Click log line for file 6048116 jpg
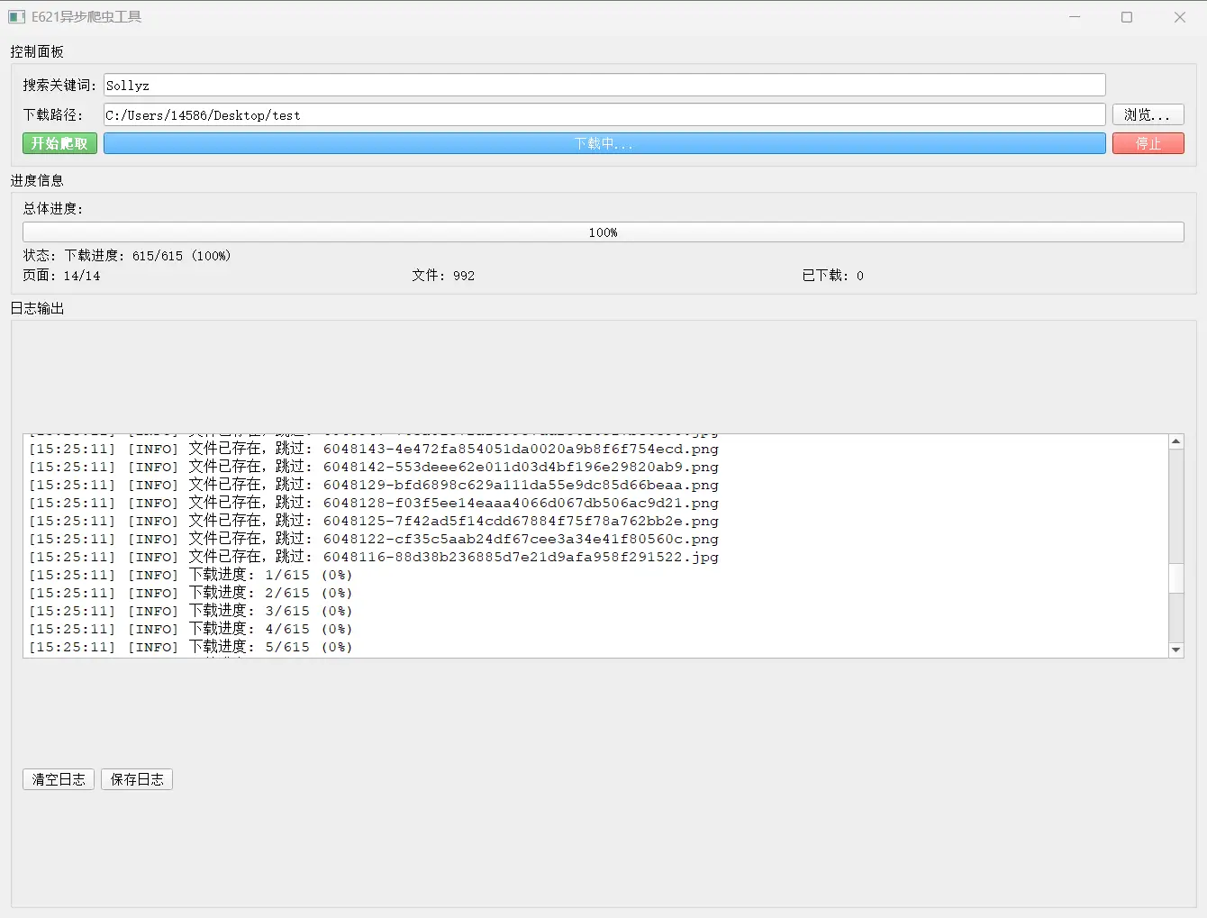The image size is (1207, 918). (374, 557)
